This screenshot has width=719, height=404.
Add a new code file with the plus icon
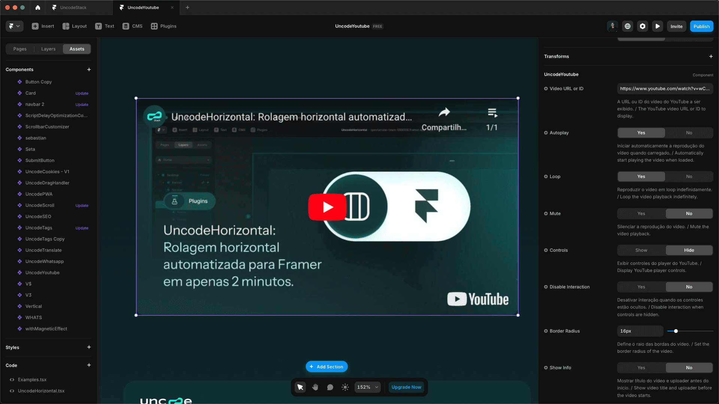point(89,365)
